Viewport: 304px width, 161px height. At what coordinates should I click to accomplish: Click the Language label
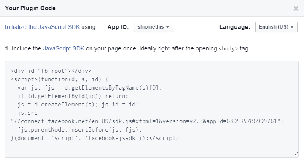[235, 27]
